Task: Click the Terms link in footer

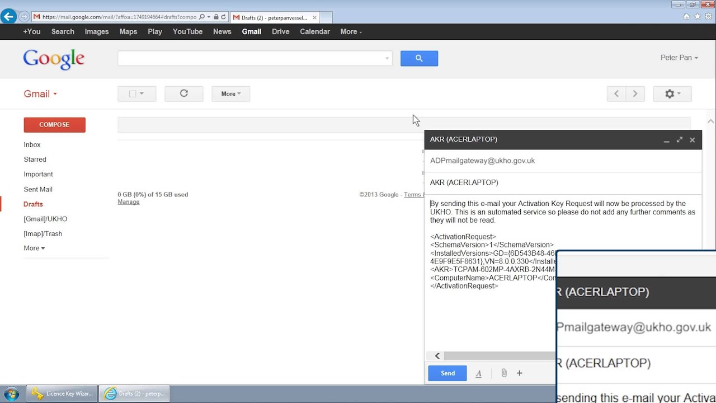Action: coord(413,195)
